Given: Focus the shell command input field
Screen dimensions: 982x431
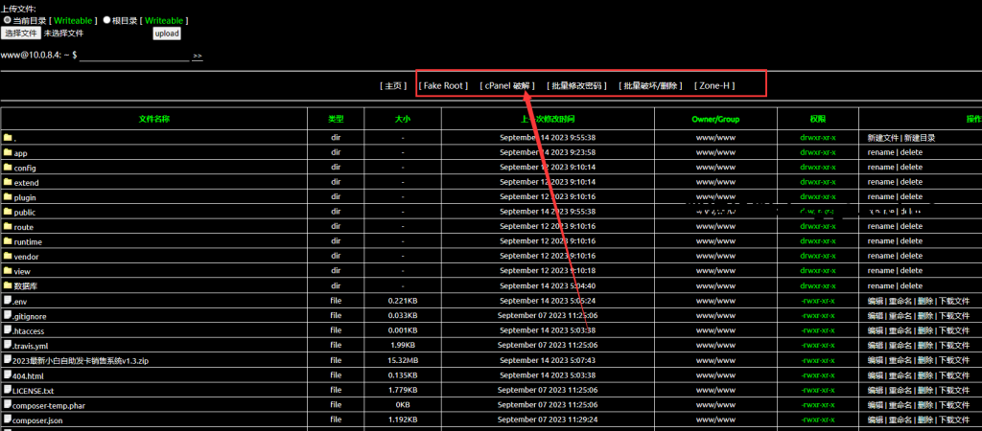Looking at the screenshot, I should point(133,56).
